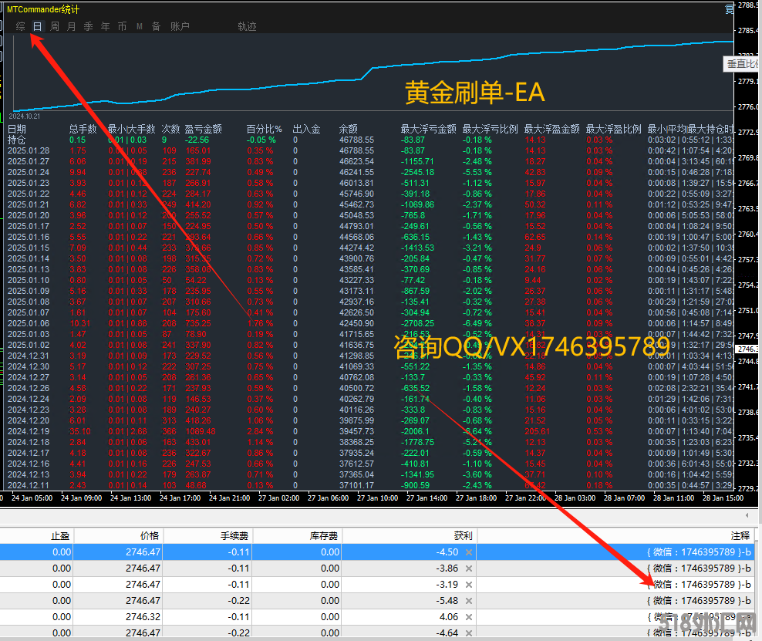Open the 备 notes tab
Screen dimensions: 762x641
pos(156,26)
